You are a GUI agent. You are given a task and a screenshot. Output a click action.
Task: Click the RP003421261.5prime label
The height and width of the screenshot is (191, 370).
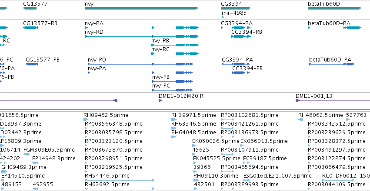click(x=250, y=124)
